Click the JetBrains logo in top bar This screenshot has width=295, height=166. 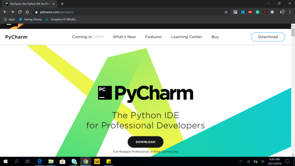pos(15,26)
